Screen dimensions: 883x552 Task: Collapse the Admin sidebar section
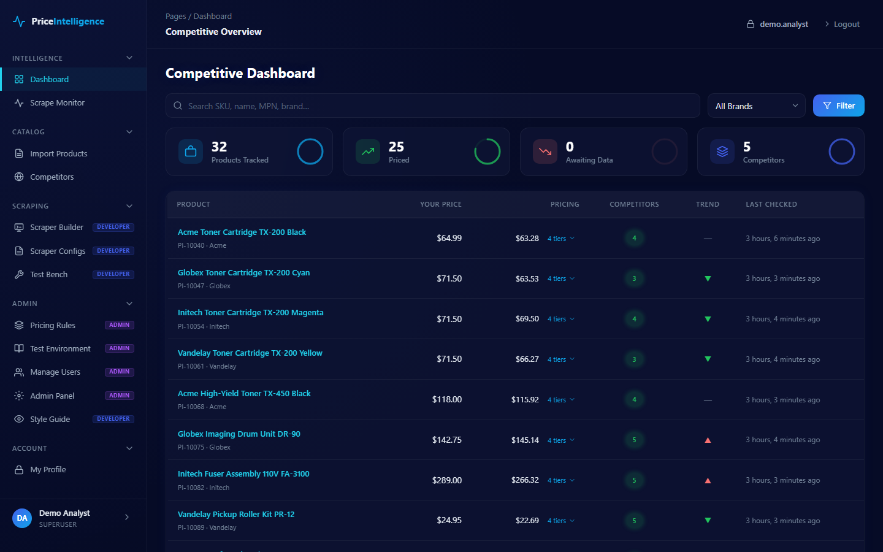point(129,304)
